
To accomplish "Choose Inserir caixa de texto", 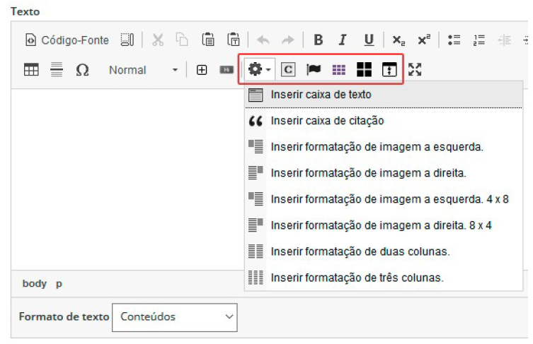I will tap(384, 95).
